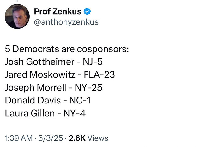Click the name Joseph Morrell

[35, 88]
